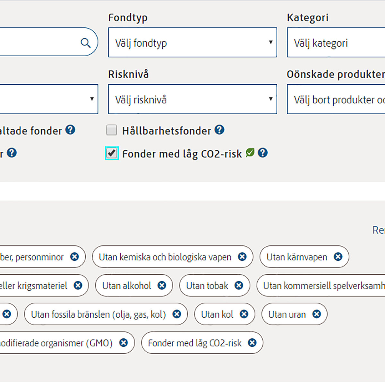Remove the 'Fonder med låg CO2-risk' tag
Screen dimensions: 385x385
pos(252,343)
